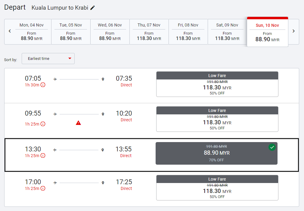The height and width of the screenshot is (211, 304).
Task: Click the red dropdown arrow in sort box
Action: [x=70, y=58]
